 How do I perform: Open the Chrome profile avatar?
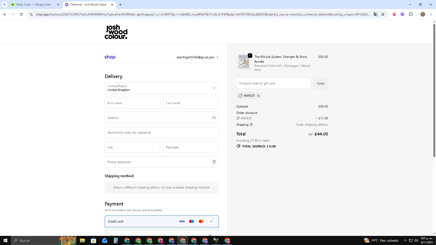(423, 14)
